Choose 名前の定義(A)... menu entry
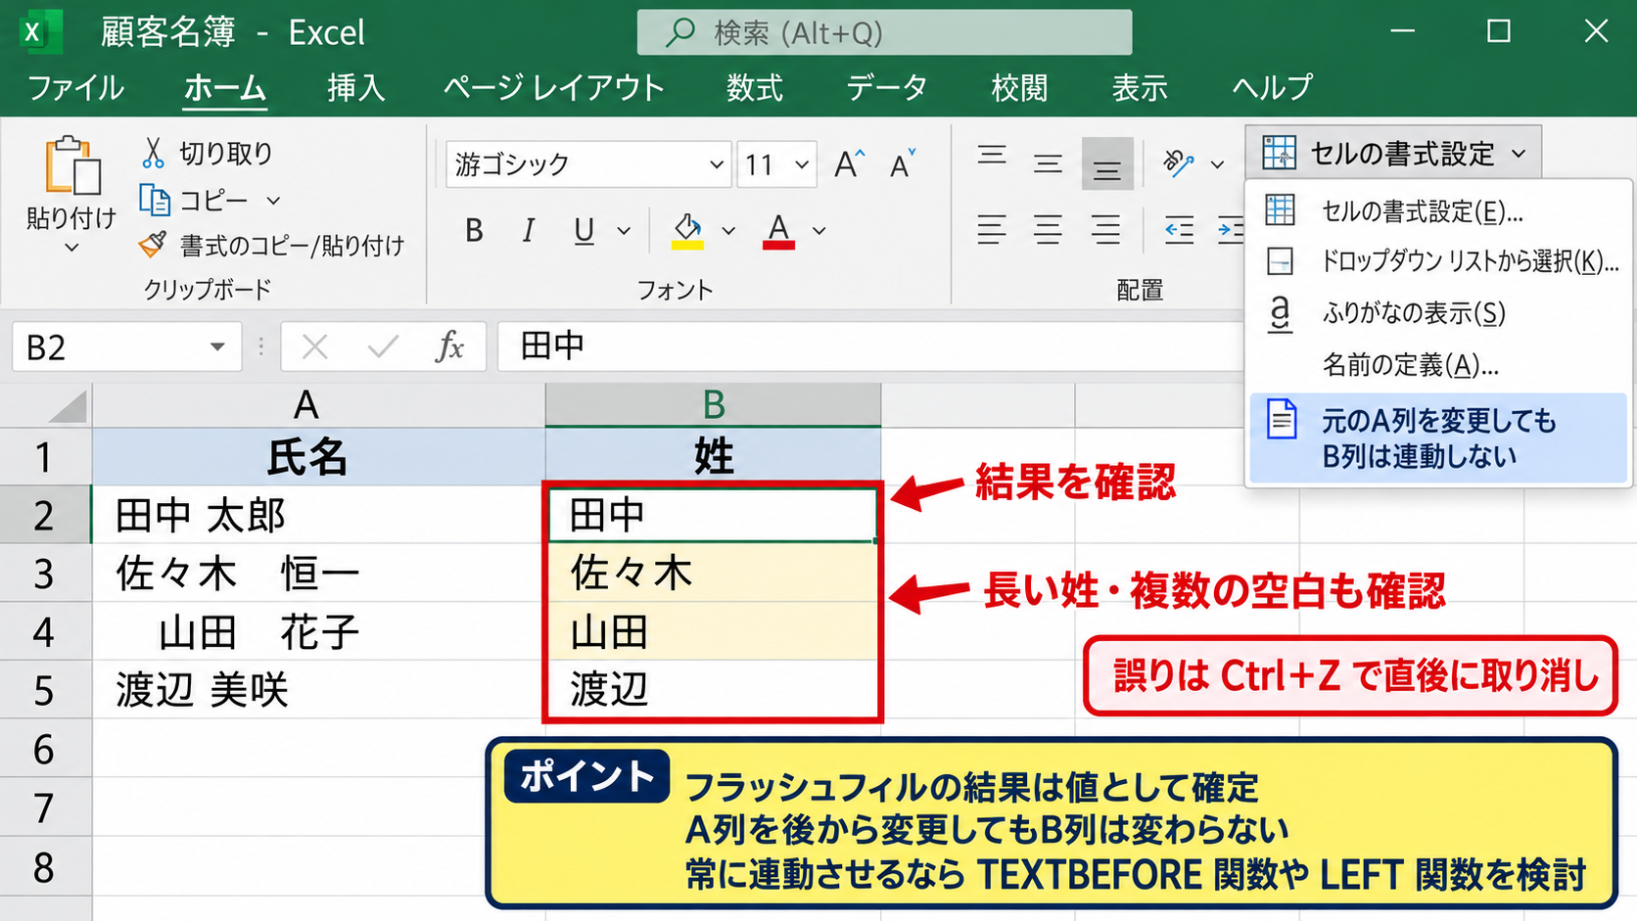The image size is (1637, 921). 1437,365
